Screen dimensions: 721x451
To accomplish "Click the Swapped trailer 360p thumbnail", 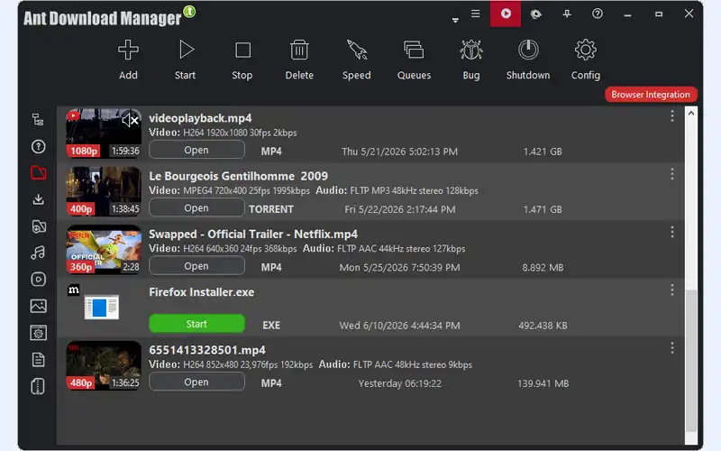I will [x=104, y=250].
